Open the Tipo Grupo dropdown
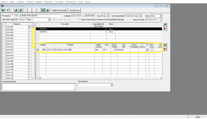 (x=108, y=16)
